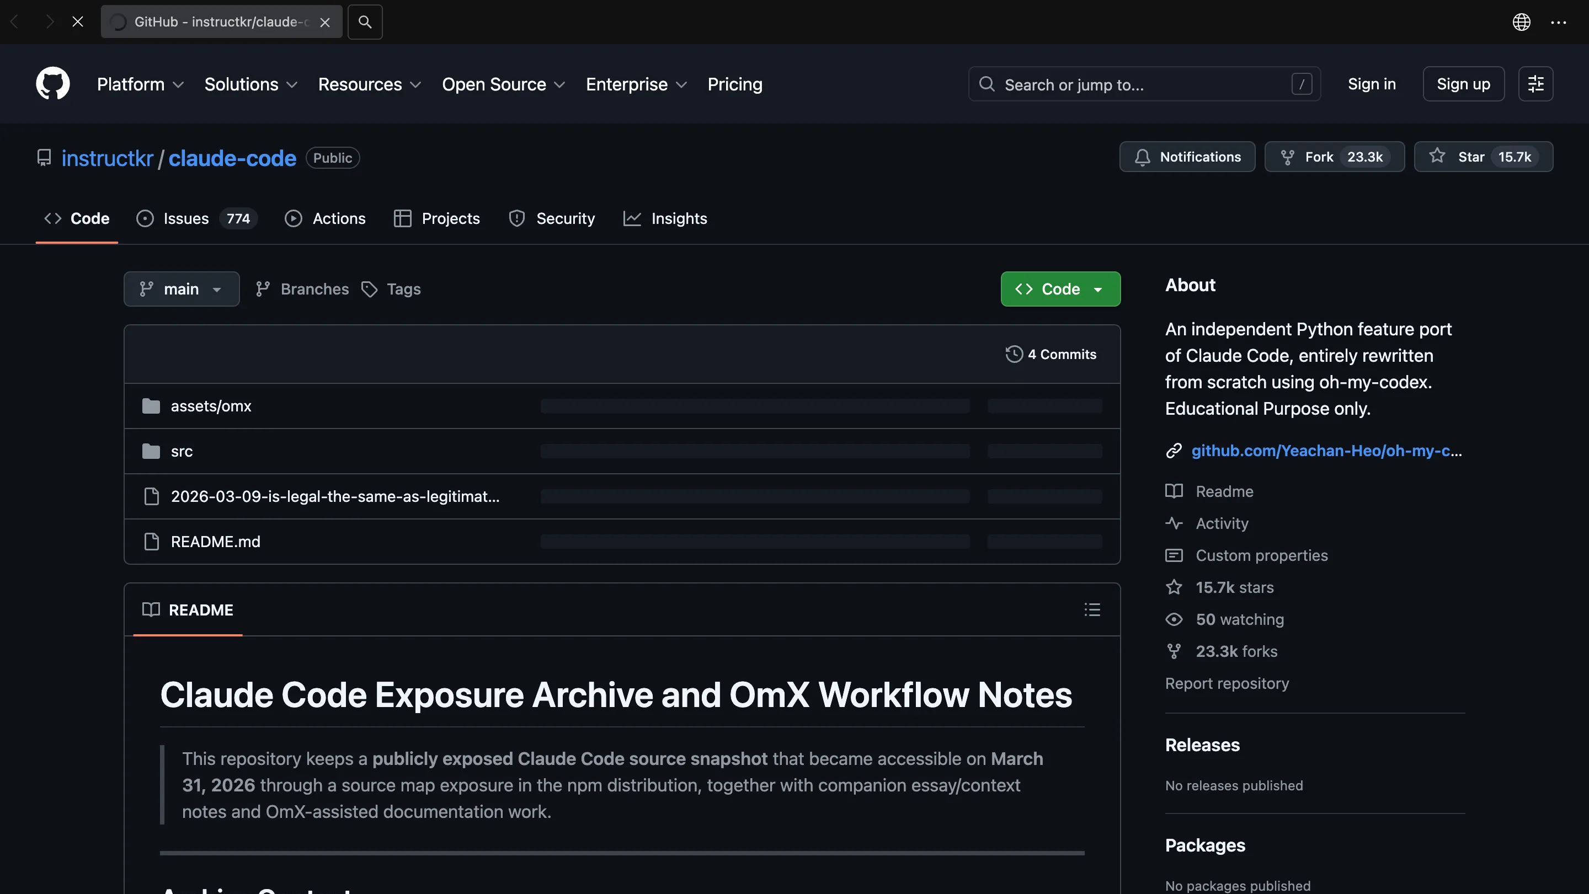Expand the Solutions navigation menu

(x=251, y=84)
